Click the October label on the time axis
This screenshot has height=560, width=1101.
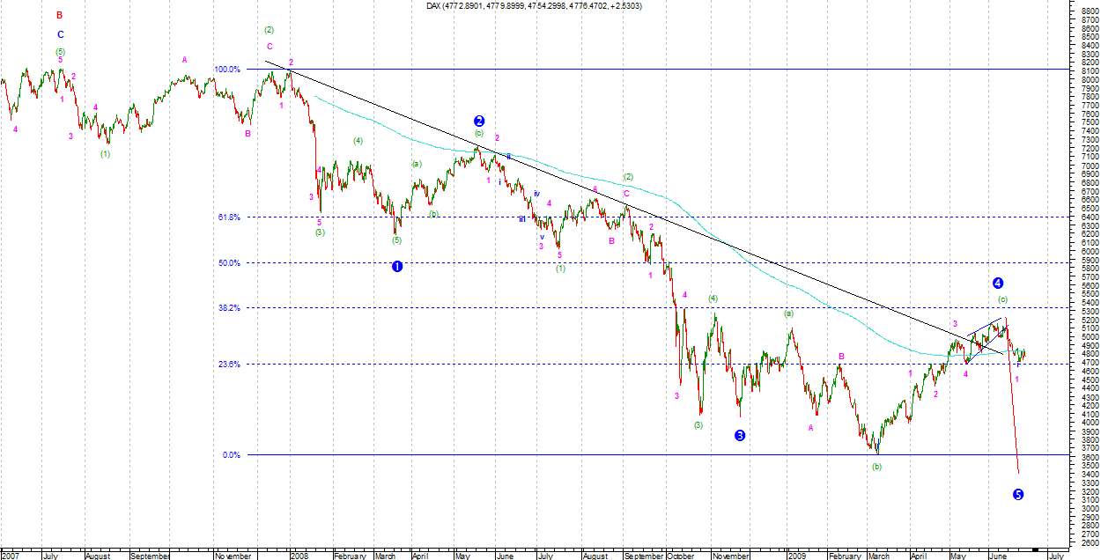(680, 556)
